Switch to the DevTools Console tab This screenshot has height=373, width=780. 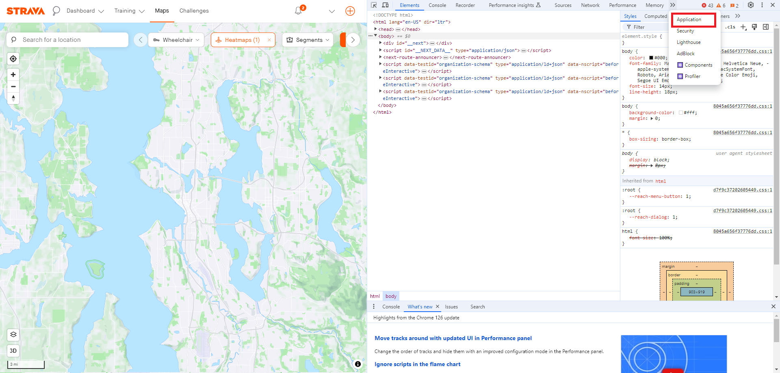pyautogui.click(x=437, y=5)
